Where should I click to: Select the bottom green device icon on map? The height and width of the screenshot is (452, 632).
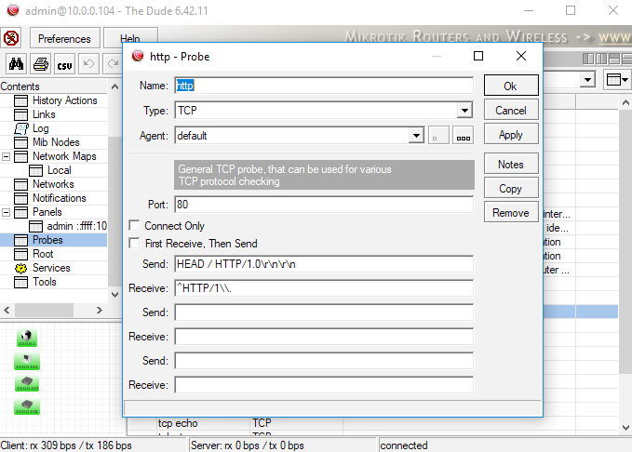click(x=27, y=406)
